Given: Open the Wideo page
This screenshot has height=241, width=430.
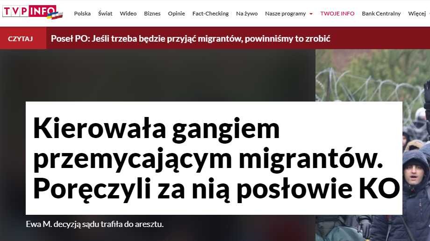Looking at the screenshot, I should tap(128, 14).
